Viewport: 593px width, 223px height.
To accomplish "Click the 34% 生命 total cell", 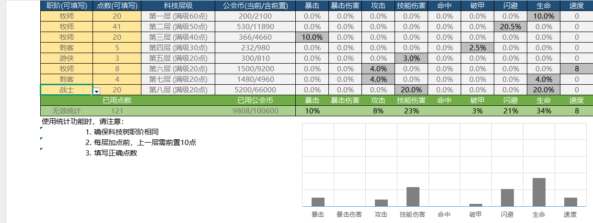I will (544, 111).
